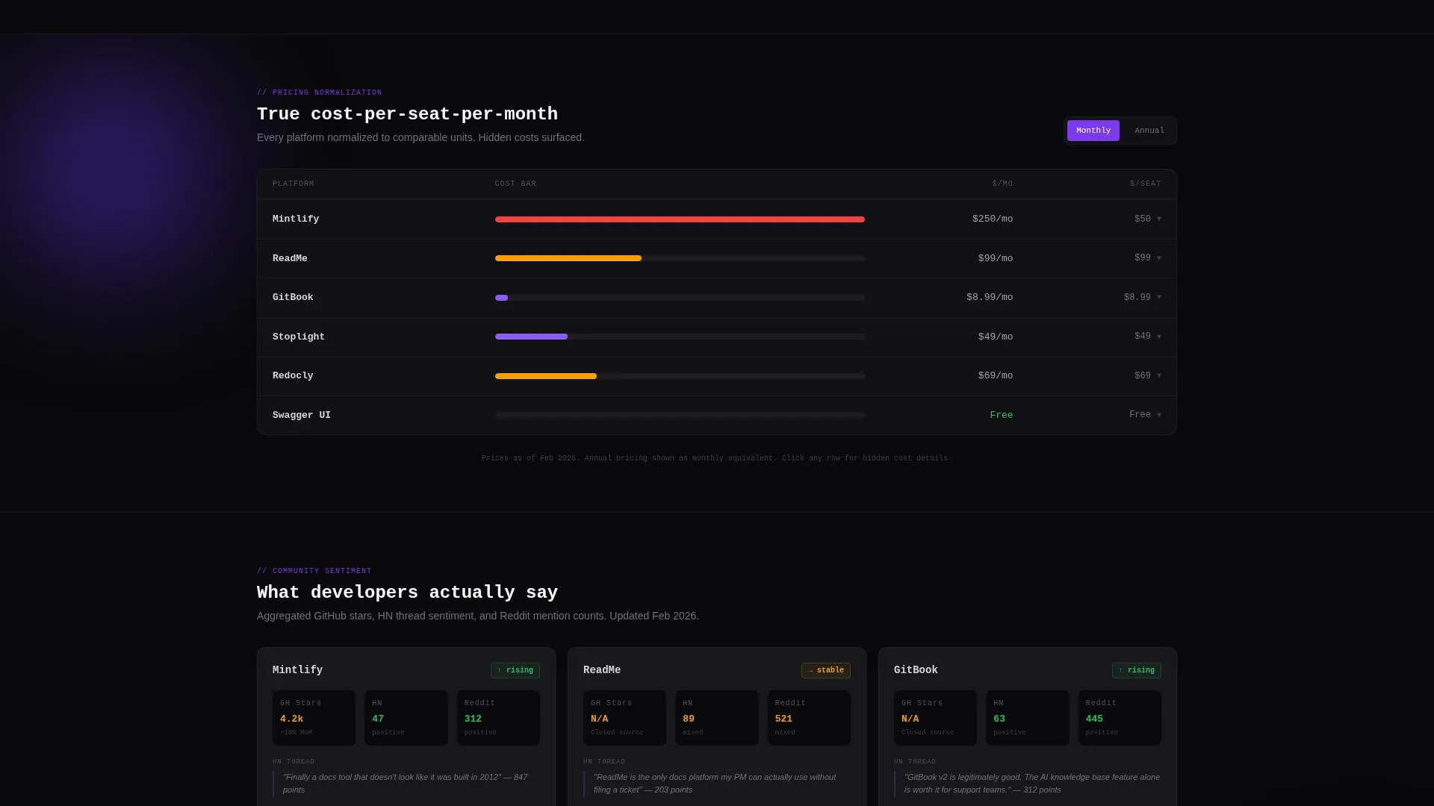Open GitBook HN 63 stat box

1028,718
